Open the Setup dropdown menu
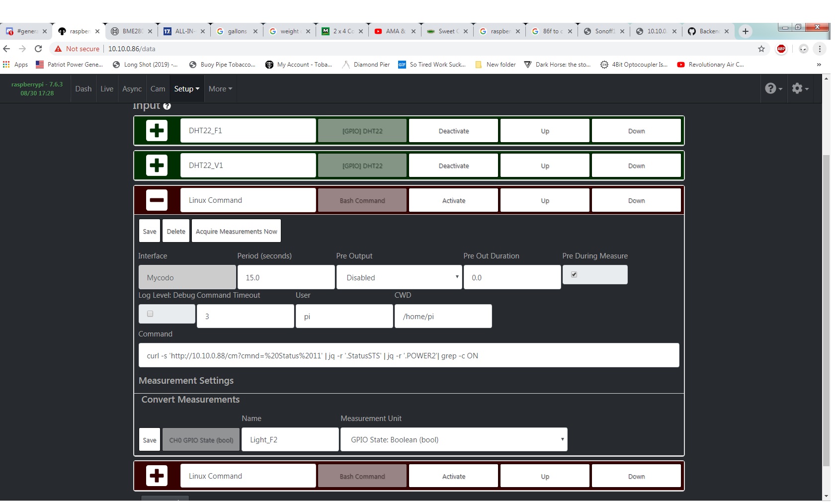The height and width of the screenshot is (502, 835). click(187, 89)
